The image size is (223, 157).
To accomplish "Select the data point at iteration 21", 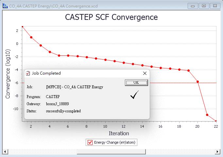I will [207, 115].
